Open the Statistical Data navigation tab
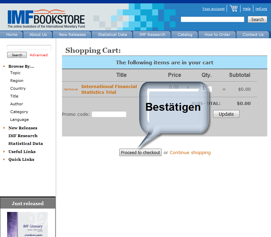The height and width of the screenshot is (237, 271). (112, 35)
